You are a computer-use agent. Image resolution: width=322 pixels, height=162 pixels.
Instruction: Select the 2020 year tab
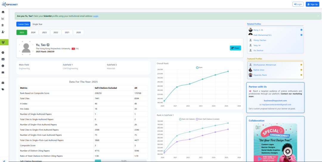pyautogui.click(x=78, y=32)
